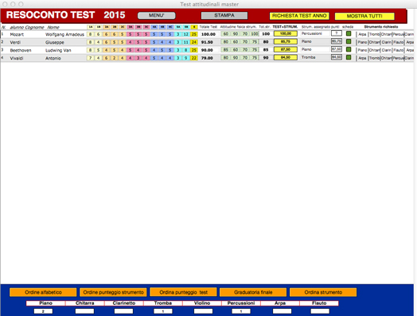417x316 pixels.
Task: Click the STAMPA print button
Action: [224, 15]
